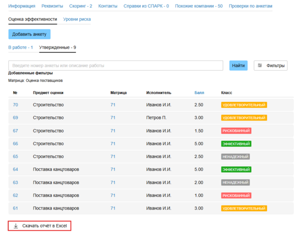Click РИСКОВАННЫЙ badge in row 67
The image size is (300, 237).
coord(236,131)
